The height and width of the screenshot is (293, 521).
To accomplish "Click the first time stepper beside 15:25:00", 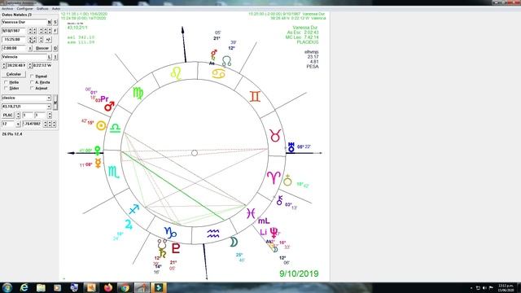I will click(x=30, y=39).
